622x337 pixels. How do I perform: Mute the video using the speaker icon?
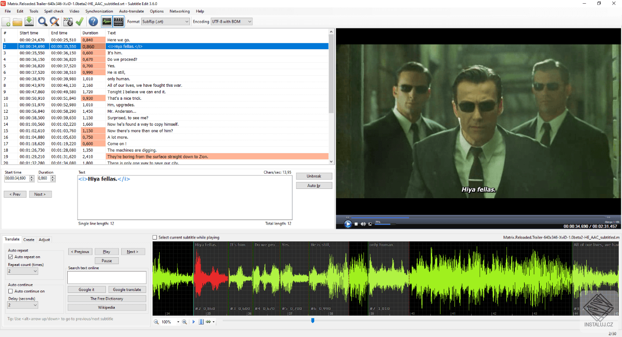tap(363, 224)
